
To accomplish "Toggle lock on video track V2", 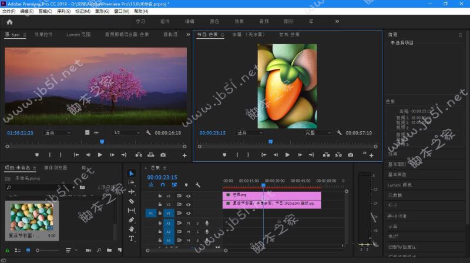I will pos(160,204).
